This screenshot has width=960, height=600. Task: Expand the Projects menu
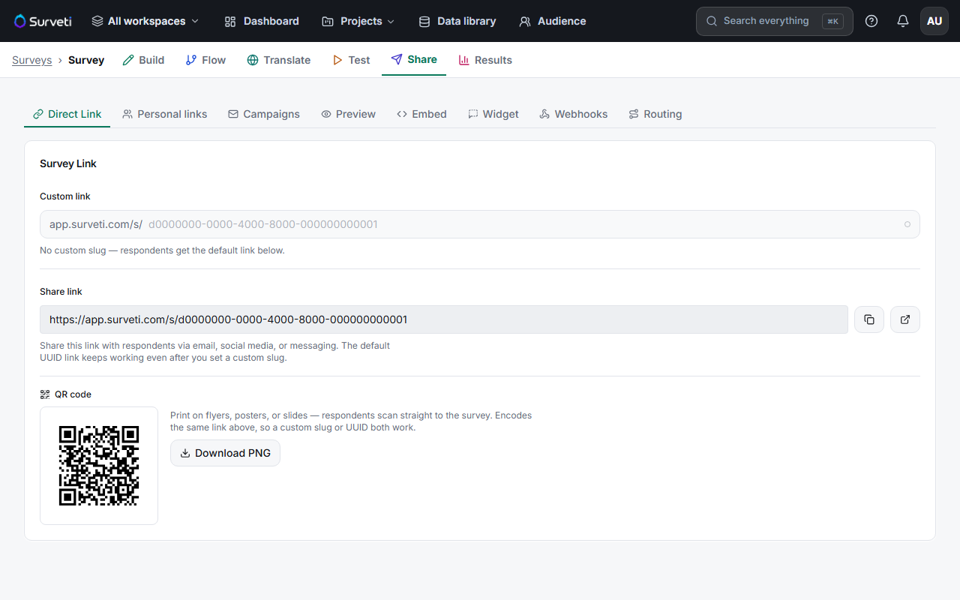[358, 21]
